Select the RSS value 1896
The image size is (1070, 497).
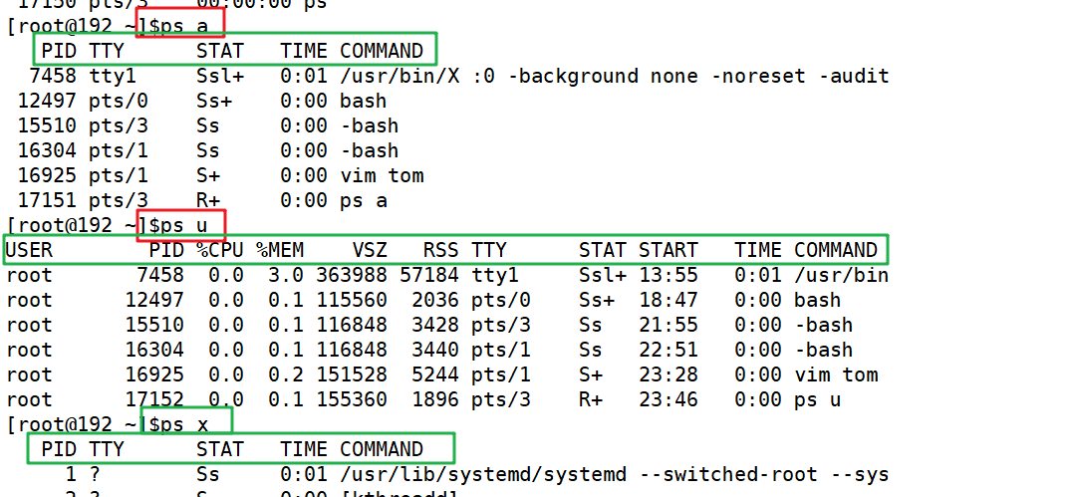435,399
